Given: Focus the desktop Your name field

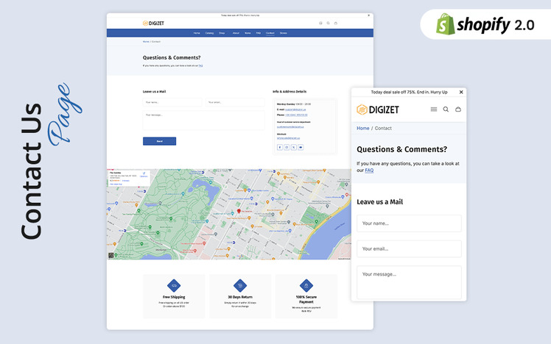Looking at the screenshot, I should coord(172,102).
